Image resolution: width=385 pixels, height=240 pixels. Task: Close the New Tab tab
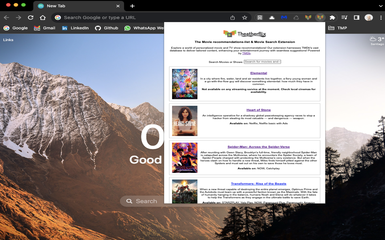pyautogui.click(x=118, y=6)
